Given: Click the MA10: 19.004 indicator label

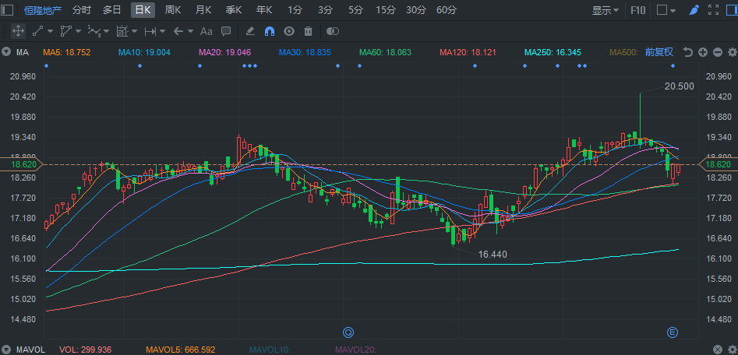Looking at the screenshot, I should click(144, 52).
